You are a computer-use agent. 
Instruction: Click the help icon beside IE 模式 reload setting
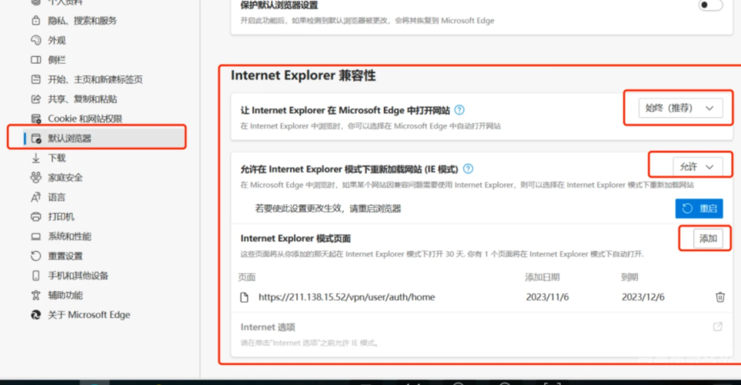[x=468, y=169]
